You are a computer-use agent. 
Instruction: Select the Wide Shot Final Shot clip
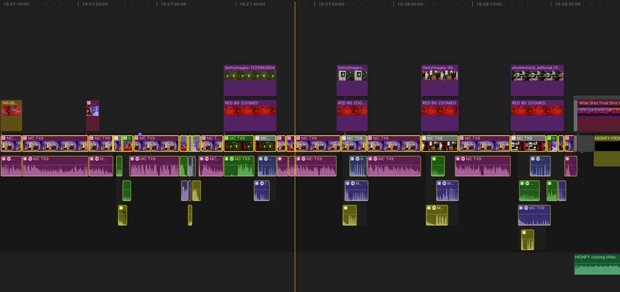click(x=598, y=116)
